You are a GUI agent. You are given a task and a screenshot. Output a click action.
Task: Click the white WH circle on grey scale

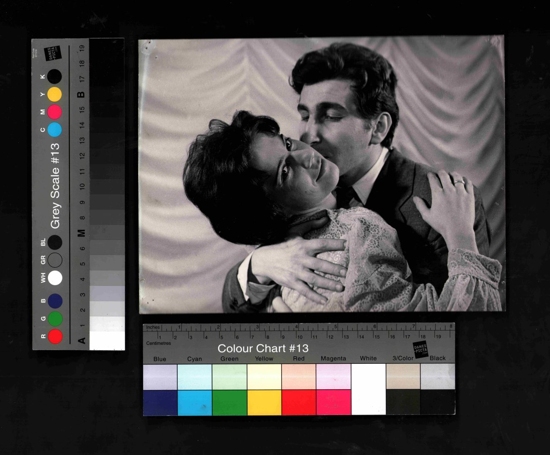click(55, 278)
